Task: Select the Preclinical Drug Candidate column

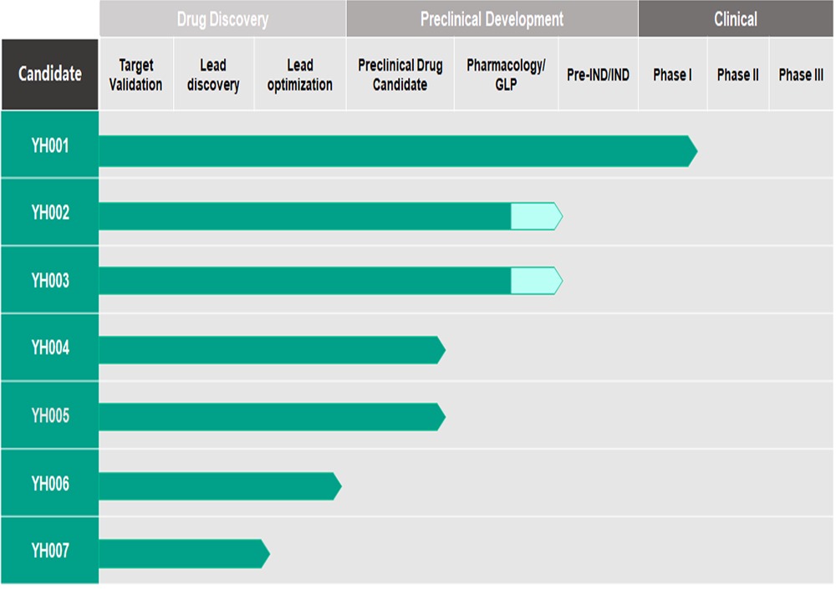Action: point(400,74)
